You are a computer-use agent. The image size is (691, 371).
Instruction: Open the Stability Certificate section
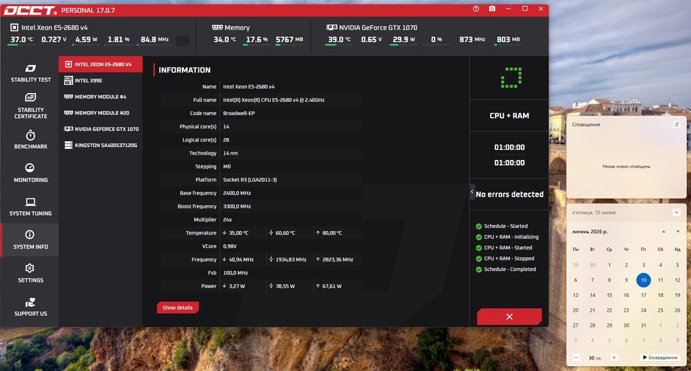pos(30,106)
